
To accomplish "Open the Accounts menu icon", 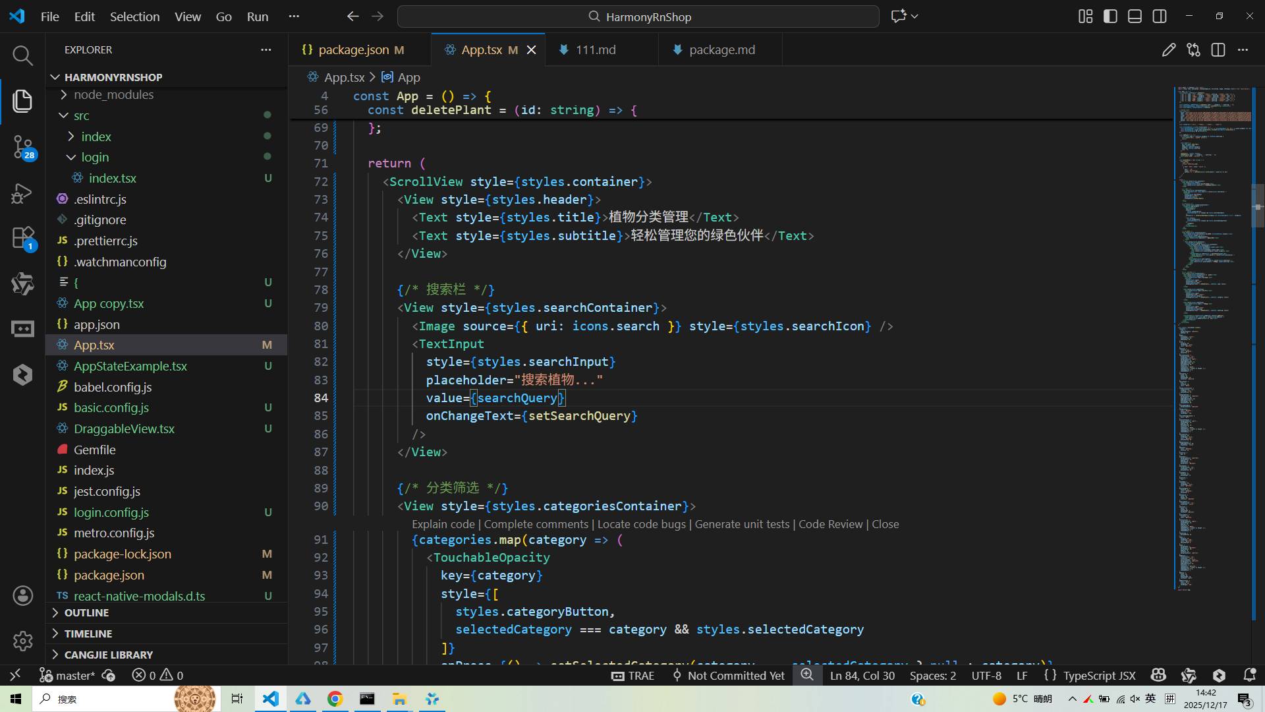I will [x=22, y=596].
